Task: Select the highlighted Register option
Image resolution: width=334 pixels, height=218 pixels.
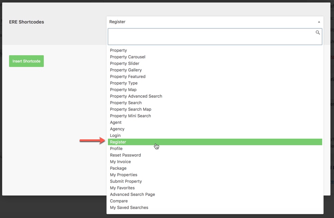Action: pyautogui.click(x=215, y=142)
